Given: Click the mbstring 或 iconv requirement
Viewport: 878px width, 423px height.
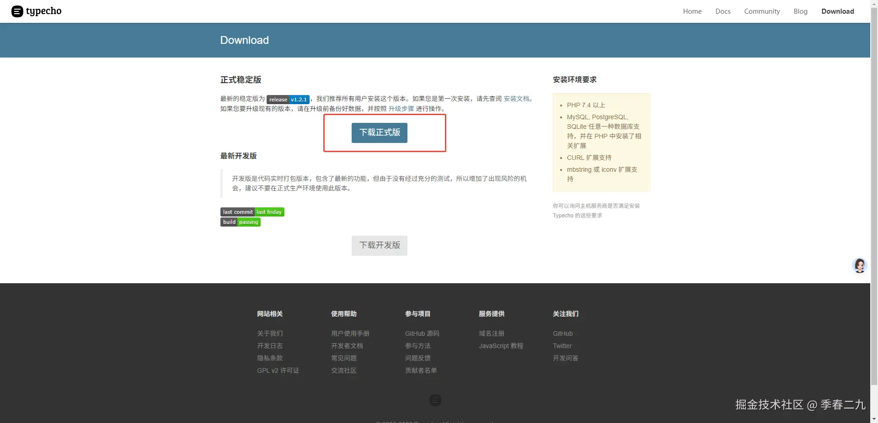Looking at the screenshot, I should click(602, 174).
